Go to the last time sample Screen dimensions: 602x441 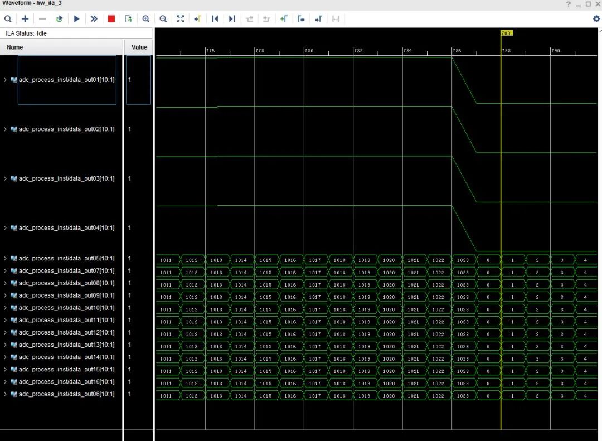click(232, 19)
